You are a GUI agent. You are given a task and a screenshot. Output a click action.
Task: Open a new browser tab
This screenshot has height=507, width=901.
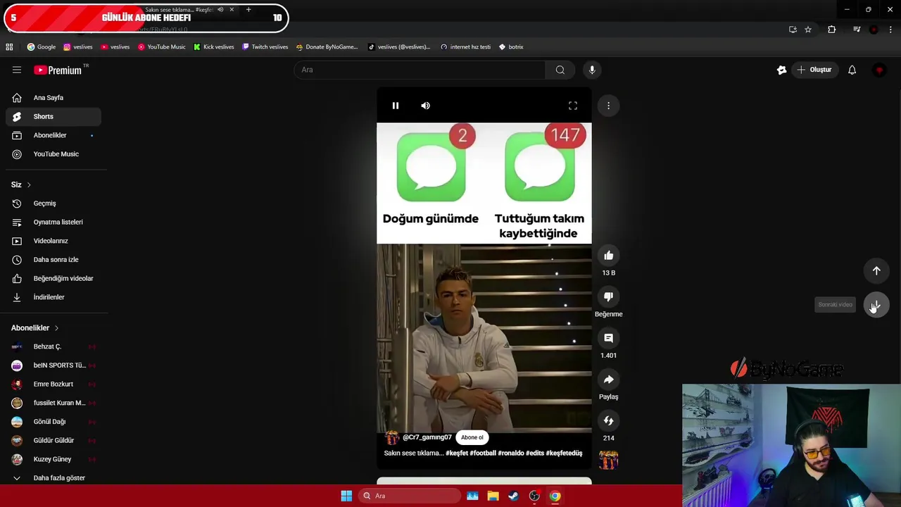click(248, 10)
